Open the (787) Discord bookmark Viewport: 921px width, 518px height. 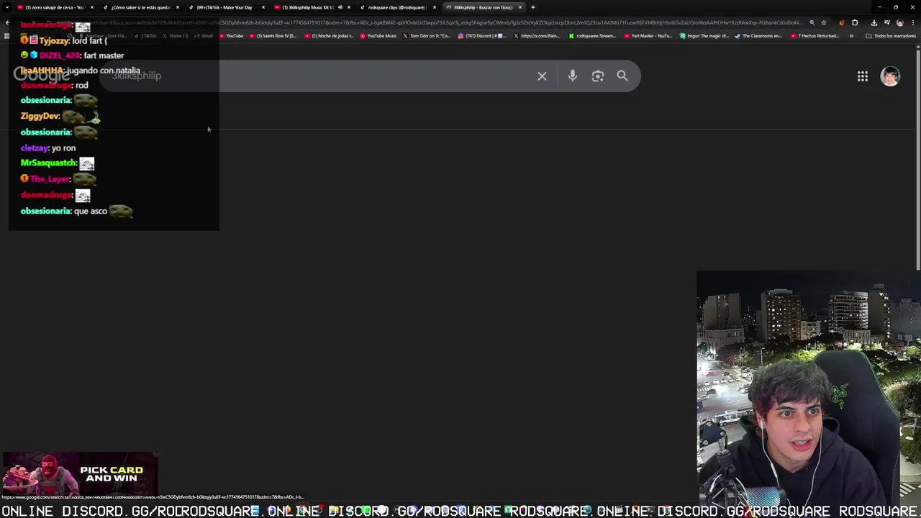tap(482, 36)
